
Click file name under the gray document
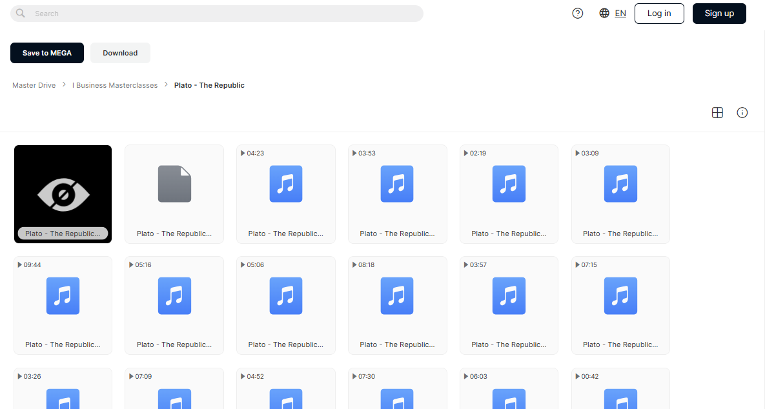(174, 234)
